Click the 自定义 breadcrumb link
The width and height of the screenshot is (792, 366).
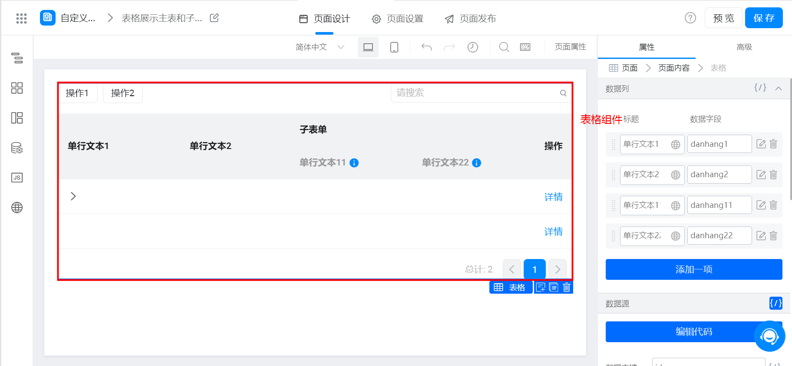click(78, 18)
